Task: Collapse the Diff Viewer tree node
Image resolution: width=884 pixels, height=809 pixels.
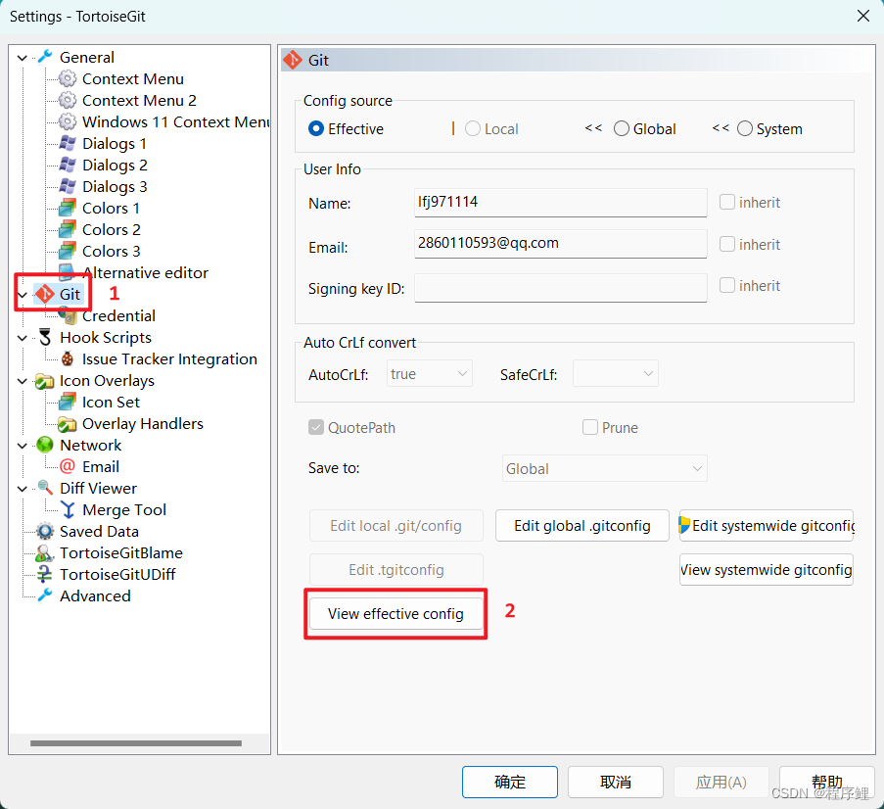Action: tap(23, 489)
